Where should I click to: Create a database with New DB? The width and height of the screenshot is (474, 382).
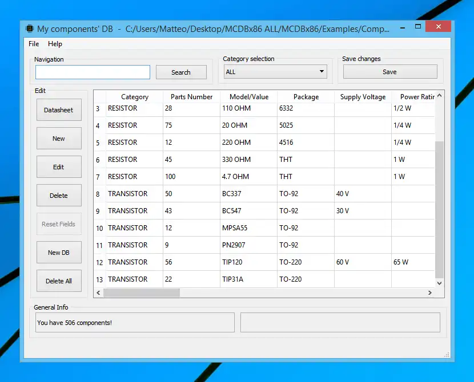pyautogui.click(x=59, y=252)
